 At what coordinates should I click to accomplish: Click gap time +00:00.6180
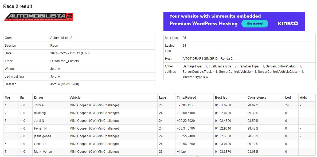click(186, 113)
